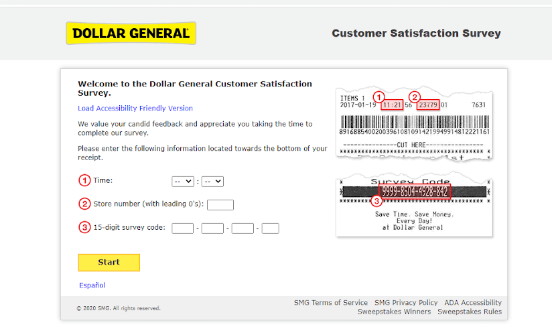This screenshot has height=327, width=552.
Task: Switch to Español language
Action: [92, 285]
